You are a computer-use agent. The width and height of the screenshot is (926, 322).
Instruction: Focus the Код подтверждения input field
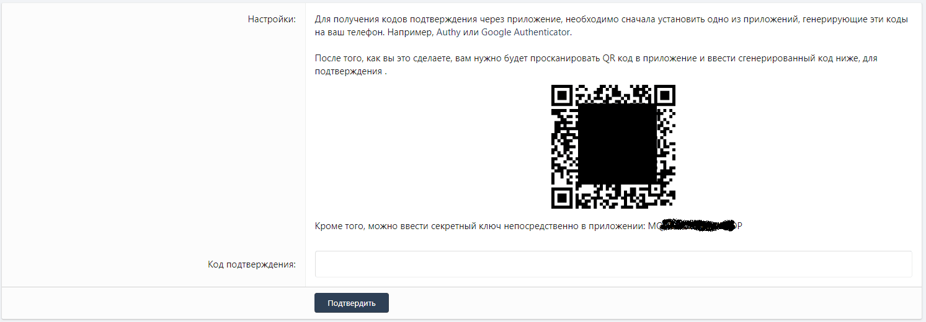613,264
